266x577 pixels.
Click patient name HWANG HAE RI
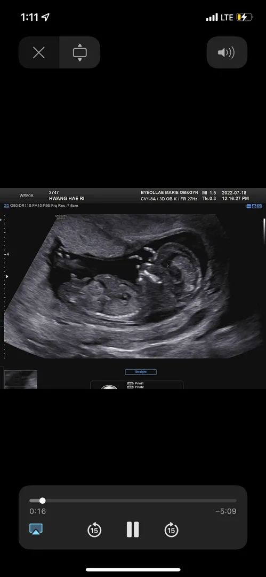click(x=67, y=198)
